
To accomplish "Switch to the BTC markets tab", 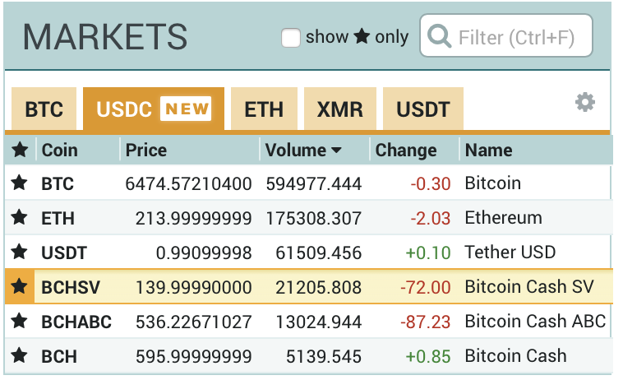I will click(x=44, y=109).
